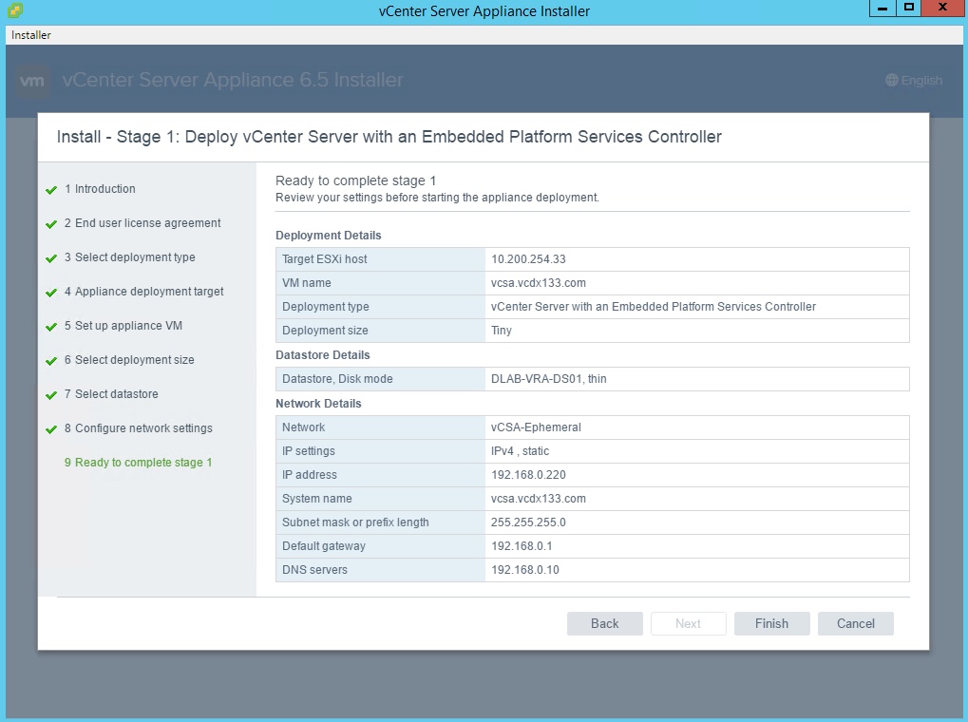Click the installer app icon in title bar
Screen dimensions: 968x722
tap(11, 10)
